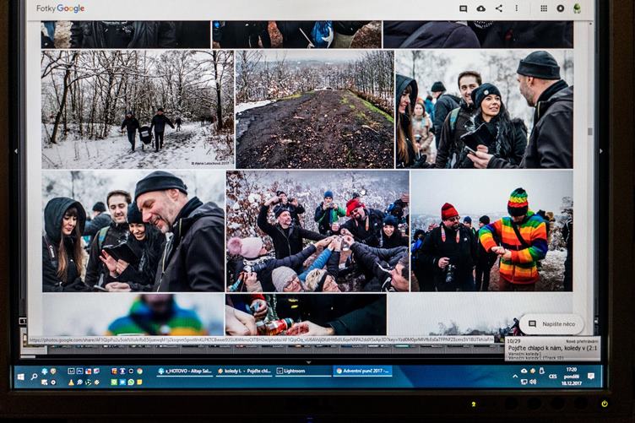Screen dimensions: 635x423
Task: Open clock showing 17:20 pondělí
Action: coord(572,377)
